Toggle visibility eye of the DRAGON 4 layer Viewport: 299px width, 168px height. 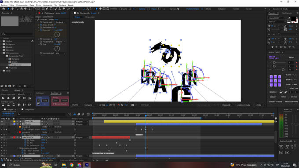point(2,124)
